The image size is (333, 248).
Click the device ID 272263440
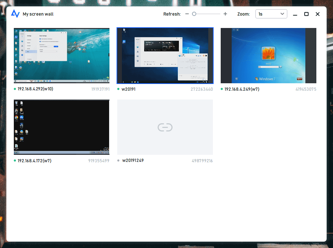tap(202, 89)
